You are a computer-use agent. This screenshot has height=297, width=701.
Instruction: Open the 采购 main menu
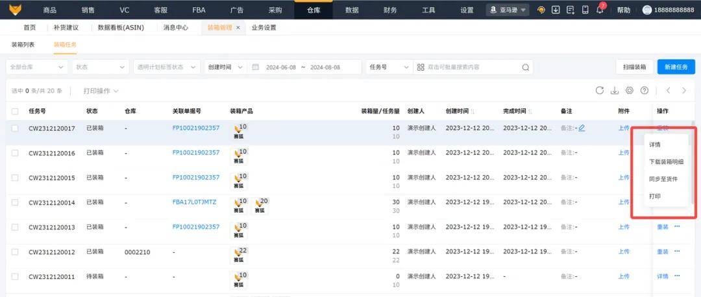tap(275, 10)
